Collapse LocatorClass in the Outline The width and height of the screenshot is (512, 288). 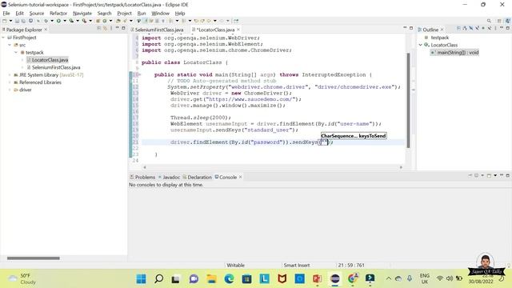click(x=421, y=45)
